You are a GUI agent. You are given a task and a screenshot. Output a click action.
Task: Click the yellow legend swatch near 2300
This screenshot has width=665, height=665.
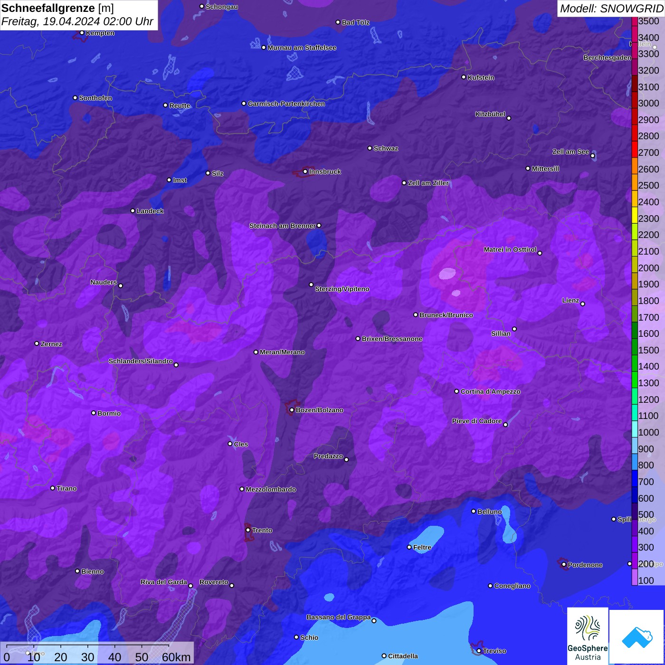tap(635, 215)
